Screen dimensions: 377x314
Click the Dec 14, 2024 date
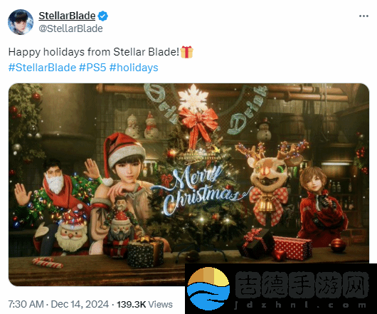tap(80, 304)
